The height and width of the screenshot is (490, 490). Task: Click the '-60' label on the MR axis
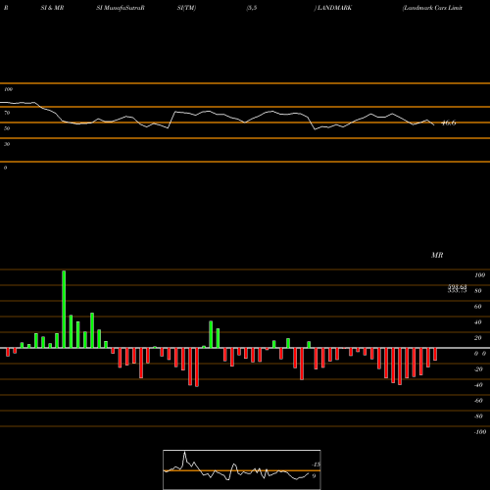478,401
